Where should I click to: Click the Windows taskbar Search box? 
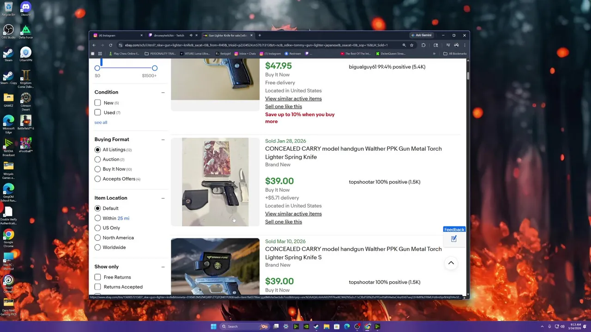[x=245, y=326]
